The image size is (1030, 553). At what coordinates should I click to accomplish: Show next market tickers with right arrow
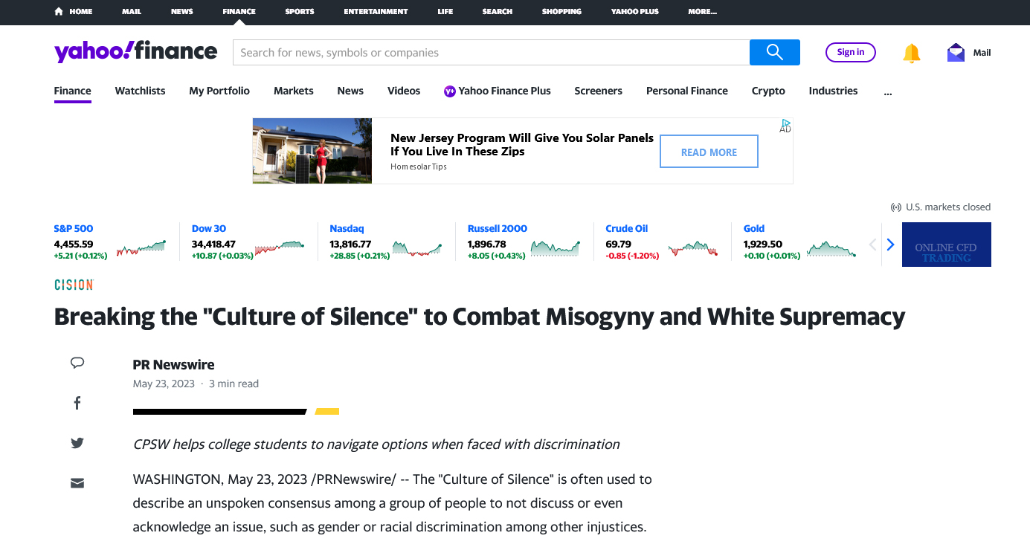[890, 245]
